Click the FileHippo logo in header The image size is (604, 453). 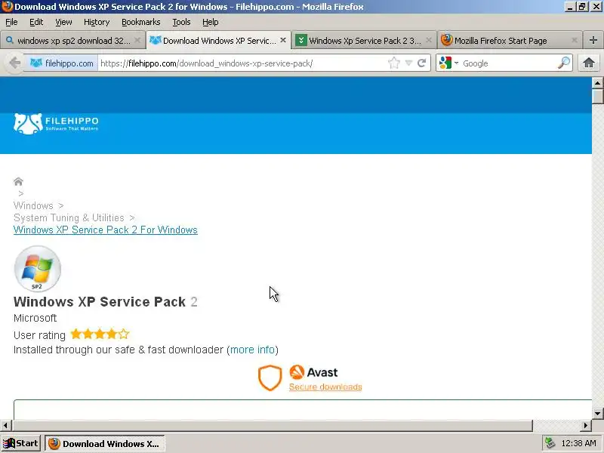(x=56, y=124)
